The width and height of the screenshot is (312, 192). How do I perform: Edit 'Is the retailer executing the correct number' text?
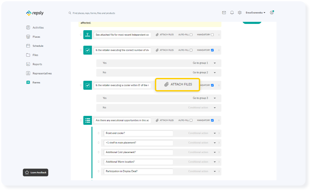point(122,50)
